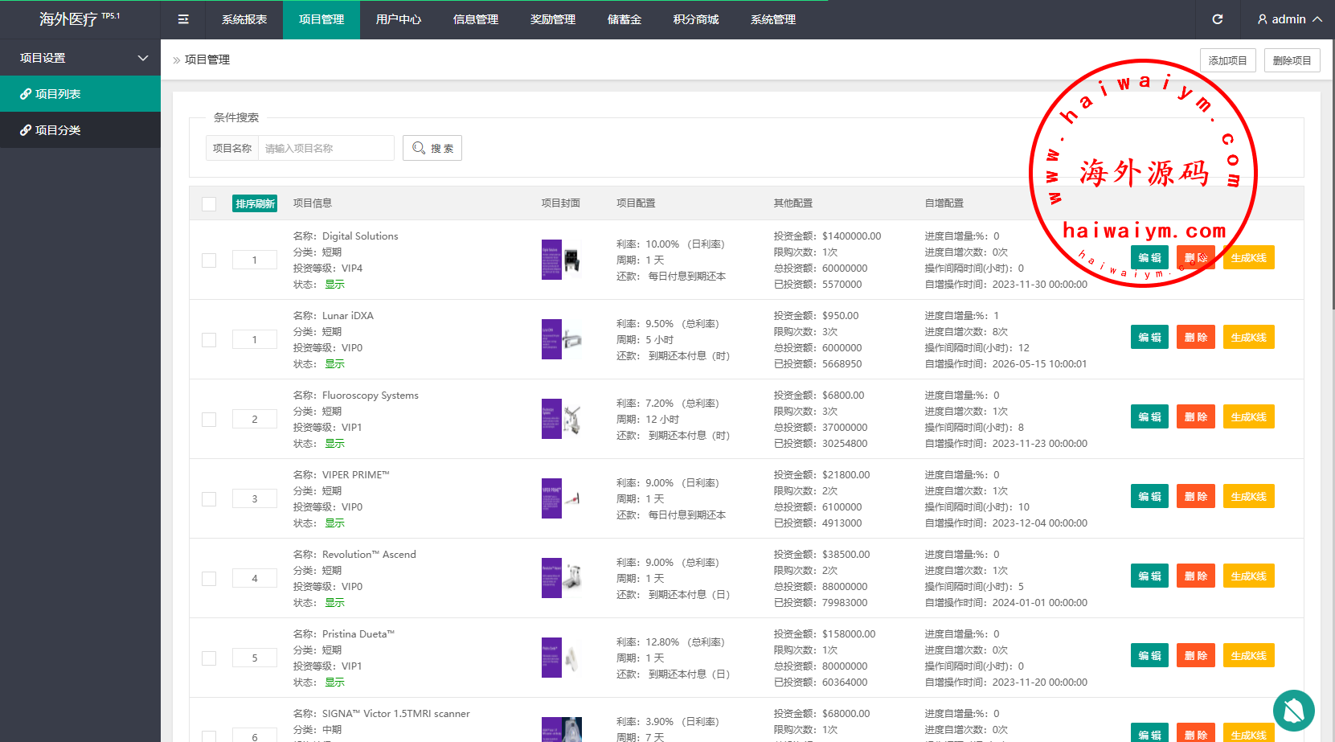
Task: Click 生成K线 for VIPER PRIME row
Action: tap(1249, 497)
